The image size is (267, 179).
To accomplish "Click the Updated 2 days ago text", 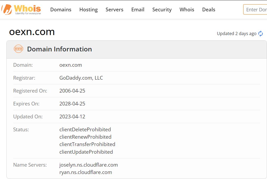I will (237, 34).
